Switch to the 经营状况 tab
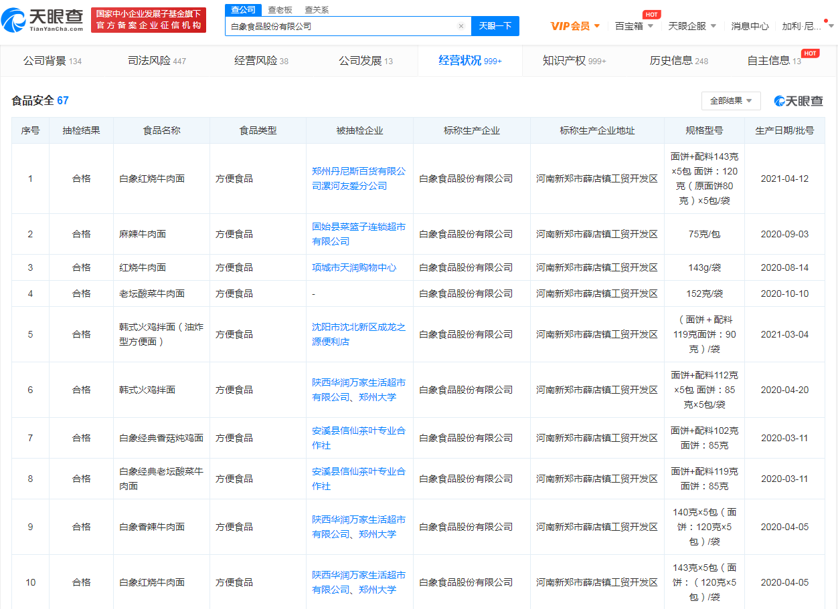Viewport: 838px width, 609px height. (x=470, y=61)
